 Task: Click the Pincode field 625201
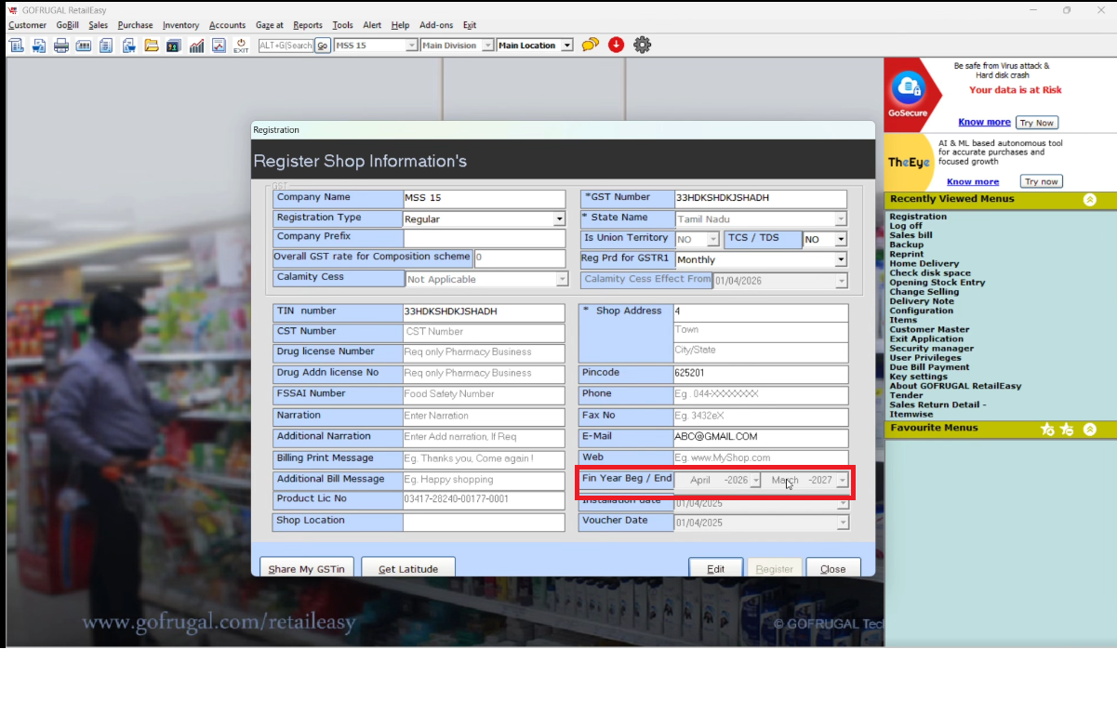[x=761, y=375]
